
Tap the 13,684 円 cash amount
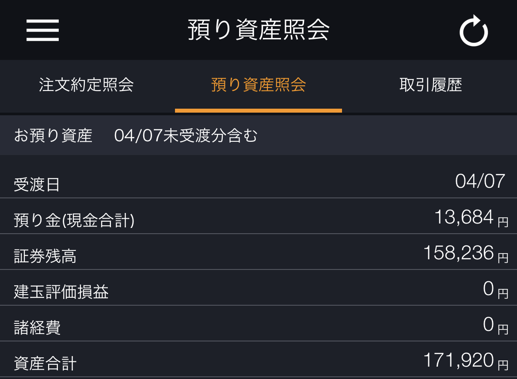[x=471, y=217]
